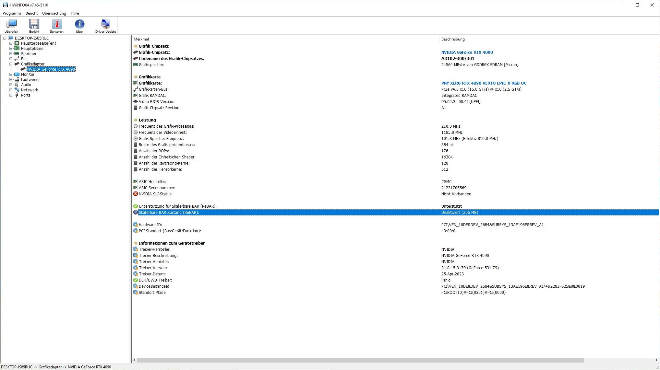The width and height of the screenshot is (660, 370).
Task: Select the Skalierbare BAR-Zustand (ReBAR) row
Action: point(395,213)
